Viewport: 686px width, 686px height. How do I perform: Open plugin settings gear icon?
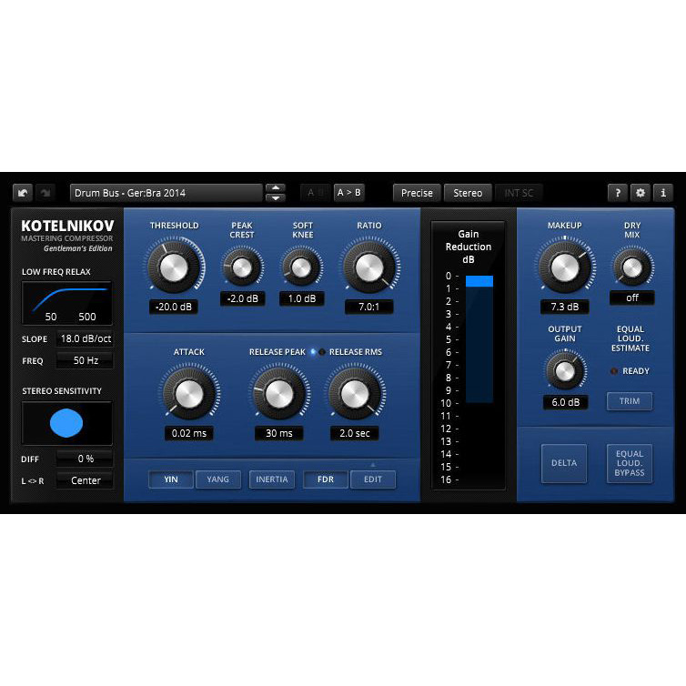click(641, 193)
